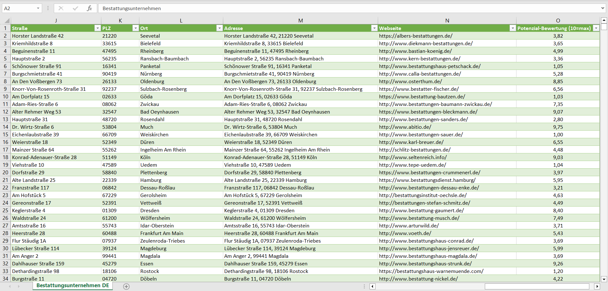
Task: Open link http://www.osterthum.de/
Action: click(x=410, y=81)
